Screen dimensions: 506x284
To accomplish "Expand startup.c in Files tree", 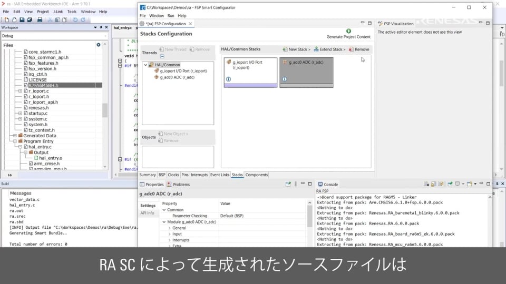I will [20, 114].
